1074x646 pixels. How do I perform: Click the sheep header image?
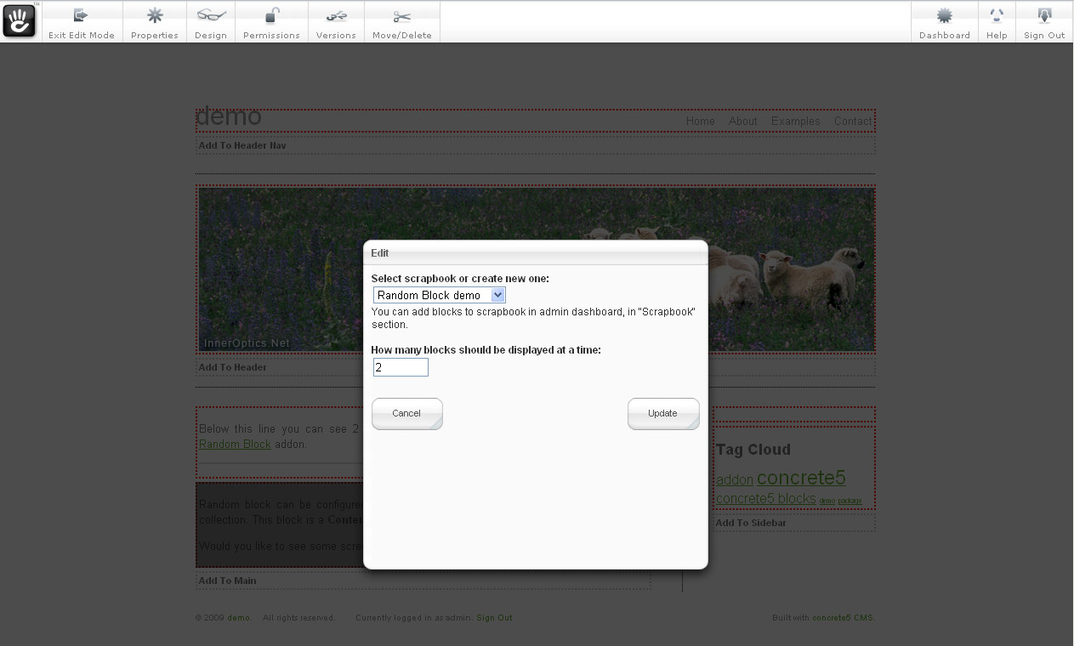(536, 269)
